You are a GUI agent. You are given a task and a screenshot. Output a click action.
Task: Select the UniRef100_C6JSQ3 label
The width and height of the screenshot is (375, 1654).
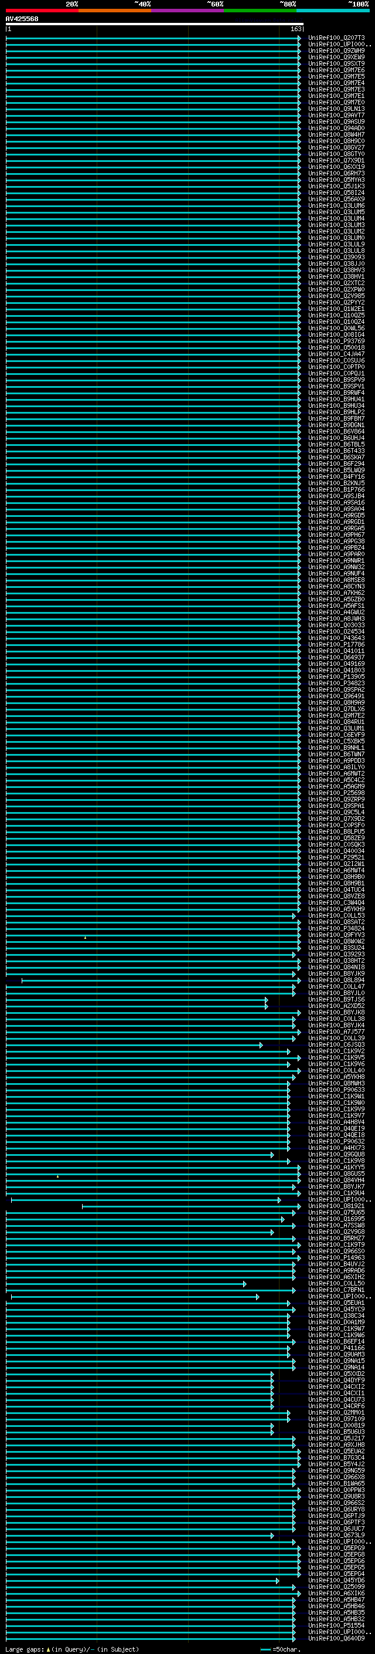[x=336, y=1044]
